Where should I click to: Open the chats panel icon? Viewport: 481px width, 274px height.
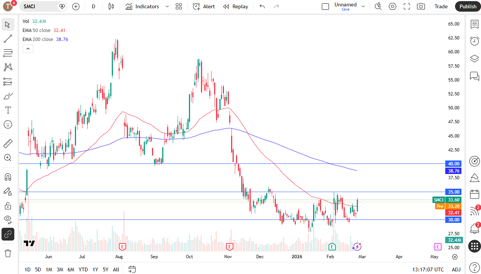click(x=474, y=76)
